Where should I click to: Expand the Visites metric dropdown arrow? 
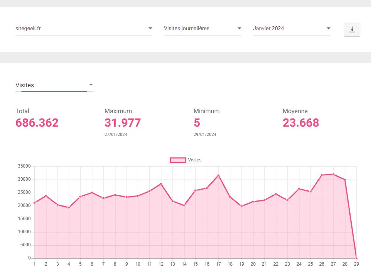pyautogui.click(x=91, y=85)
